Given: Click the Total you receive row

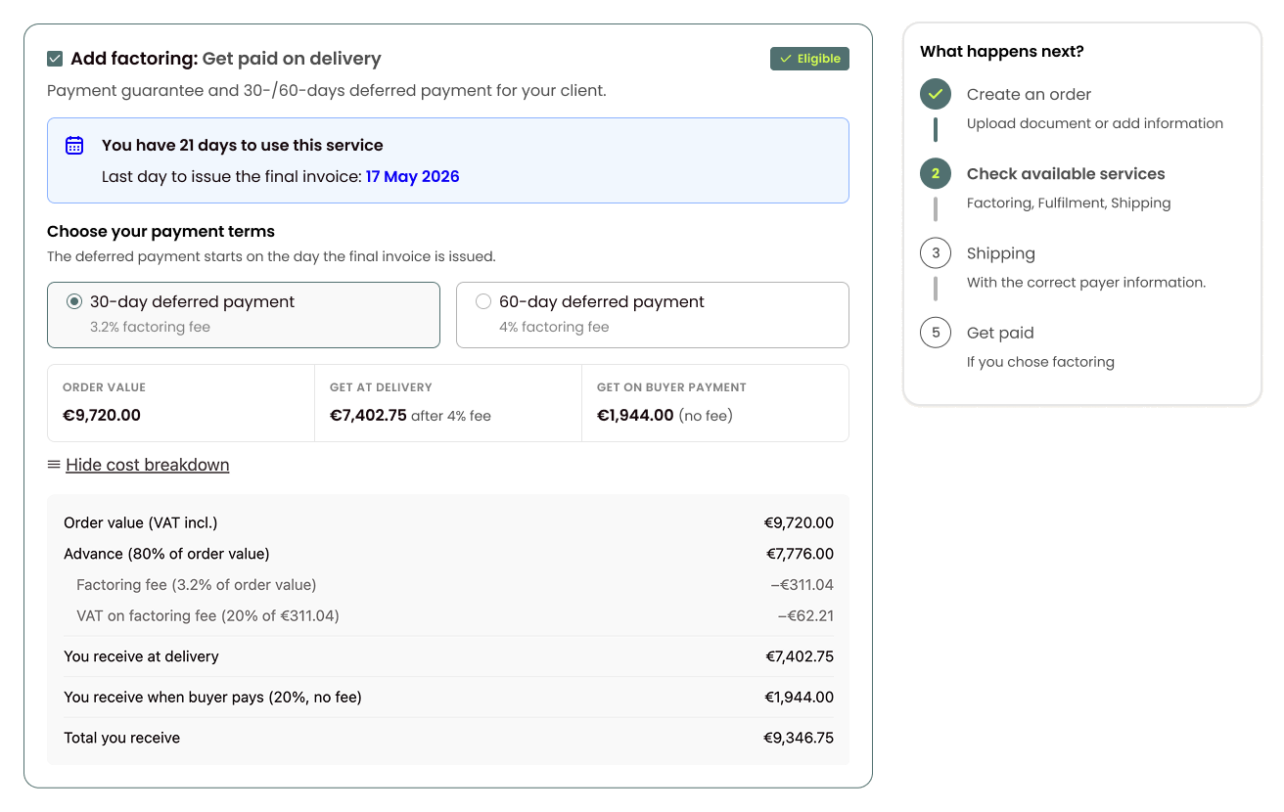Looking at the screenshot, I should click(448, 738).
